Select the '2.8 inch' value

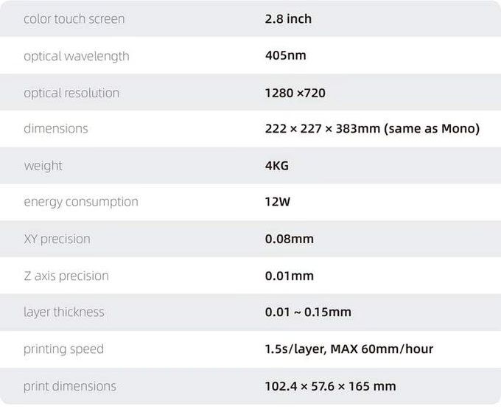[x=288, y=19]
